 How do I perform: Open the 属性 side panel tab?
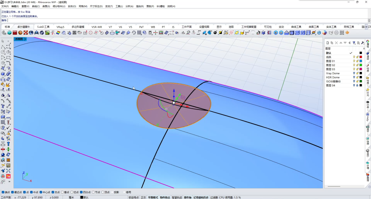368,44
